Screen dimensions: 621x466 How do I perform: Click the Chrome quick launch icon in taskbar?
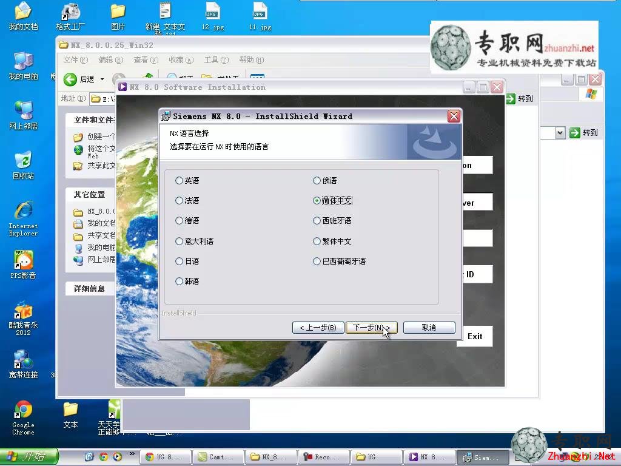tap(103, 456)
